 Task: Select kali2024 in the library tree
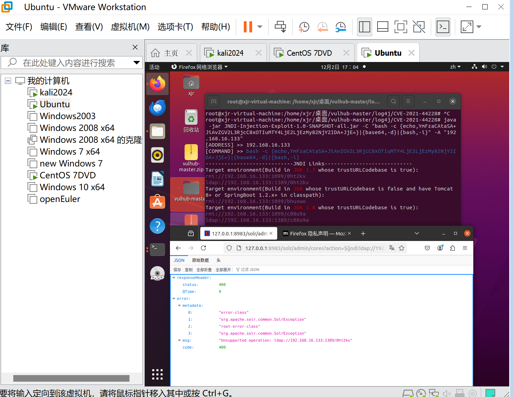[x=56, y=93]
